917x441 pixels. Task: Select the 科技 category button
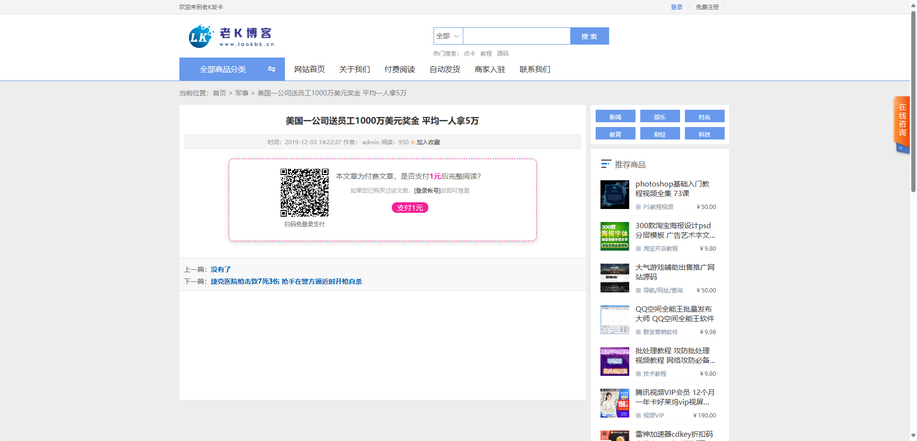(x=705, y=134)
